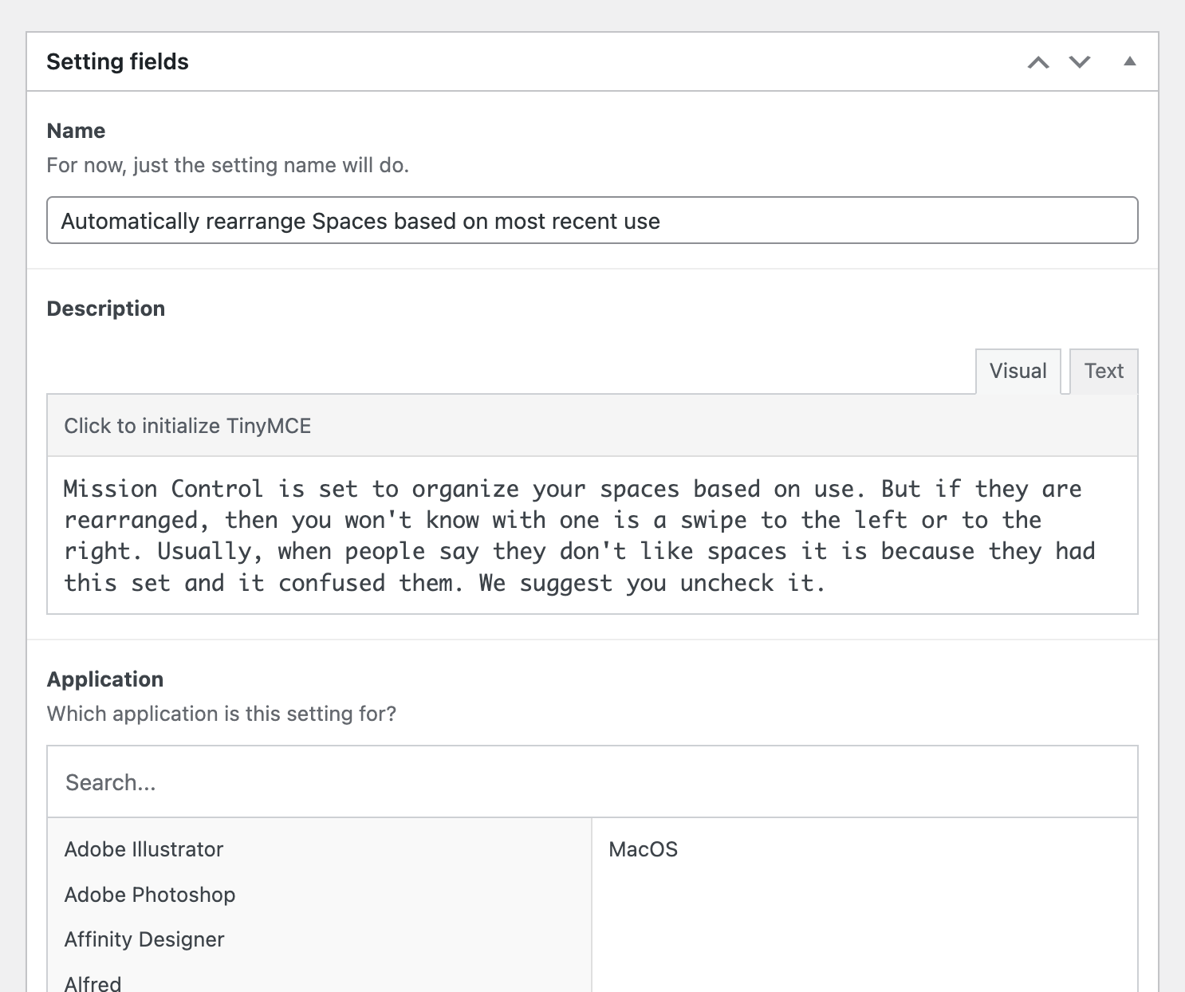
Task: Switch to the Visual editor tab
Action: (x=1018, y=371)
